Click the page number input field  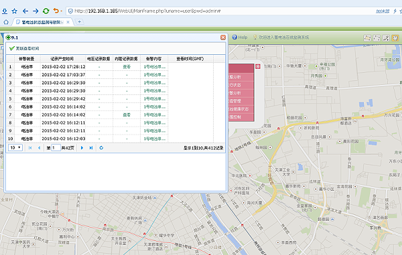coord(56,148)
